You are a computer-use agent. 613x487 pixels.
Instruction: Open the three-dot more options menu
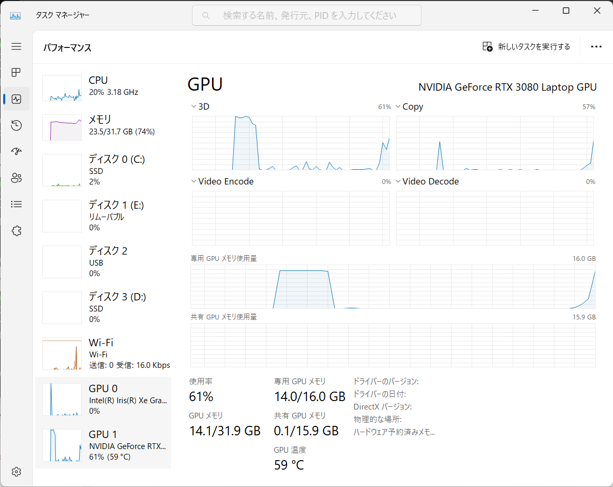596,46
